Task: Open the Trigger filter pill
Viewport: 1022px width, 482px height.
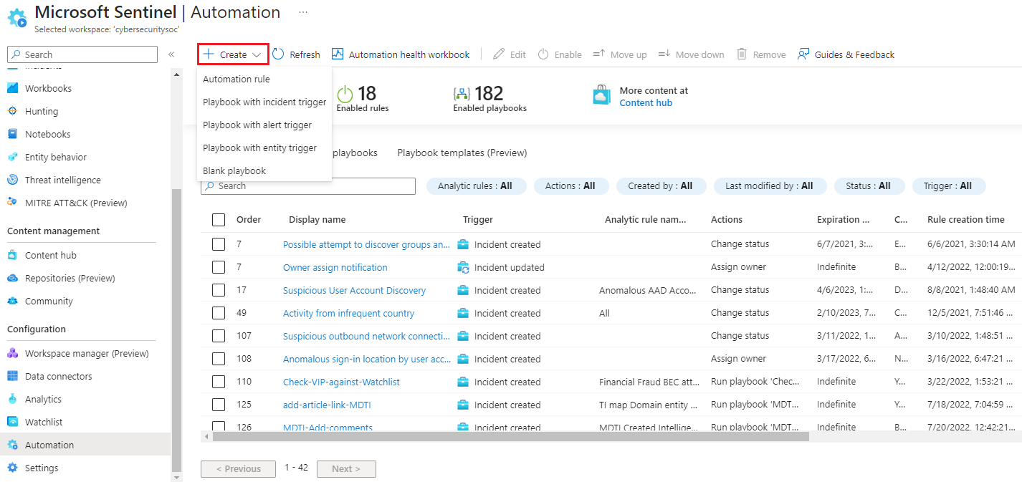Action: (949, 186)
